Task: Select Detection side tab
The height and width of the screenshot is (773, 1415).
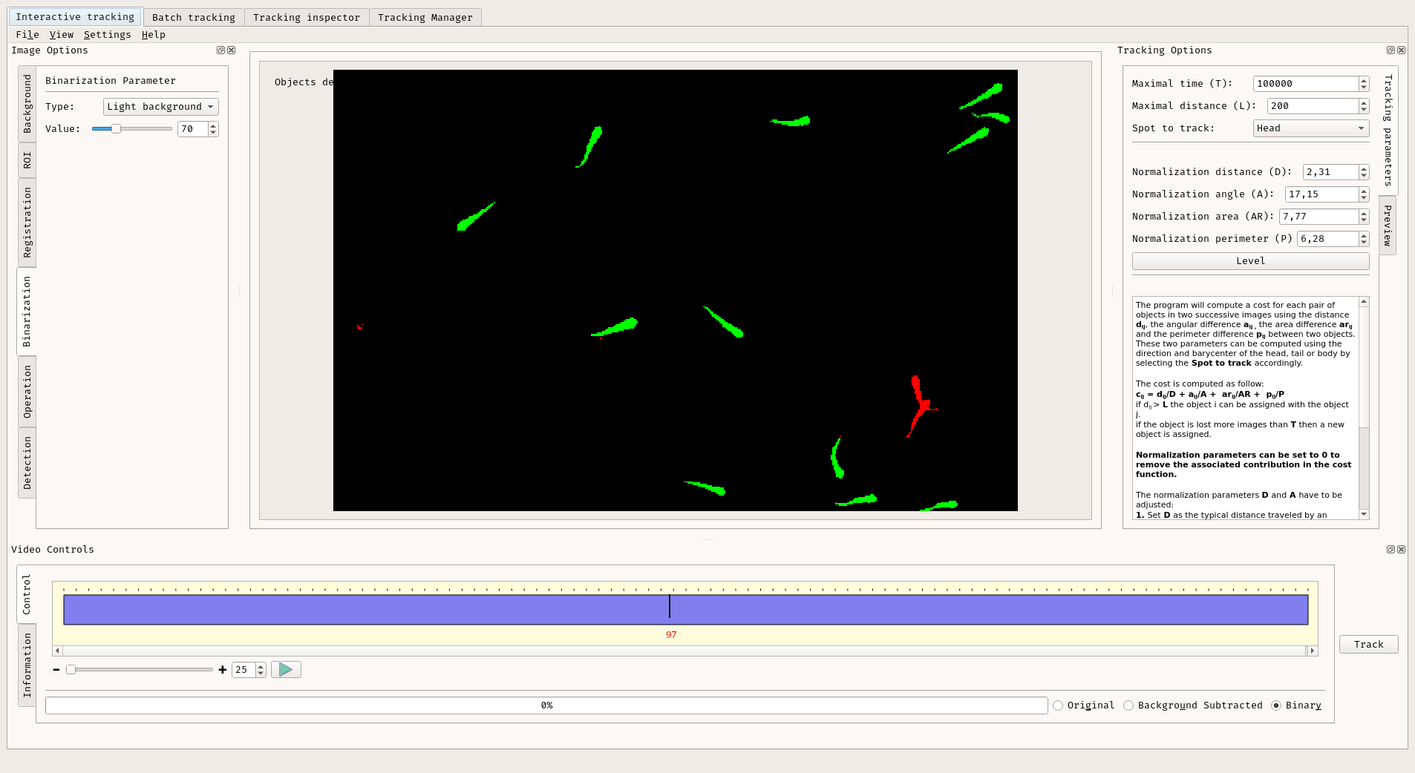Action: pos(27,463)
